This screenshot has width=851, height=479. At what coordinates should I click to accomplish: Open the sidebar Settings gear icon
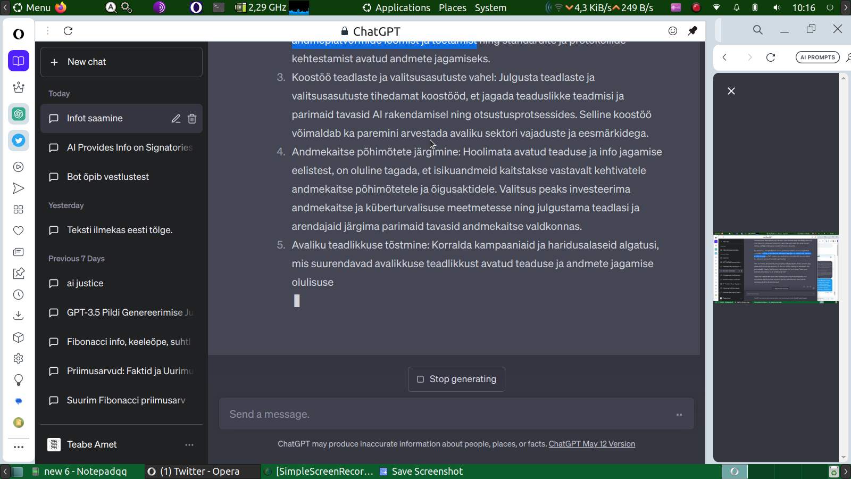coord(19,359)
